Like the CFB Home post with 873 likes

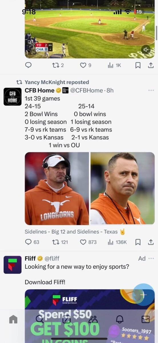tap(88, 242)
